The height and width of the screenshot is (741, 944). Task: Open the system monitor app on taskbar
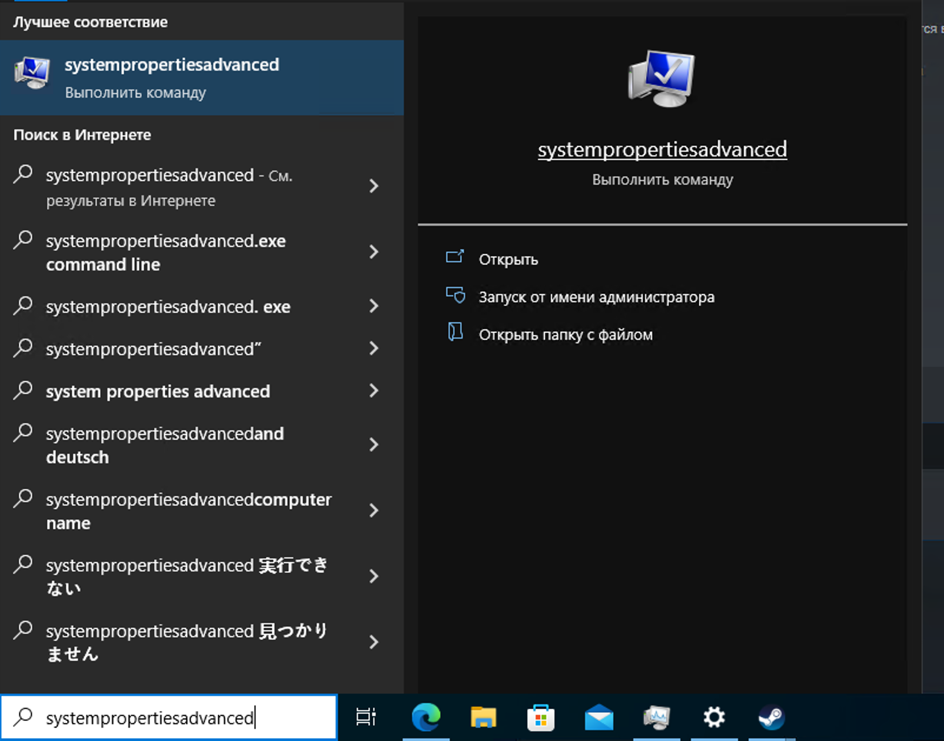[657, 717]
